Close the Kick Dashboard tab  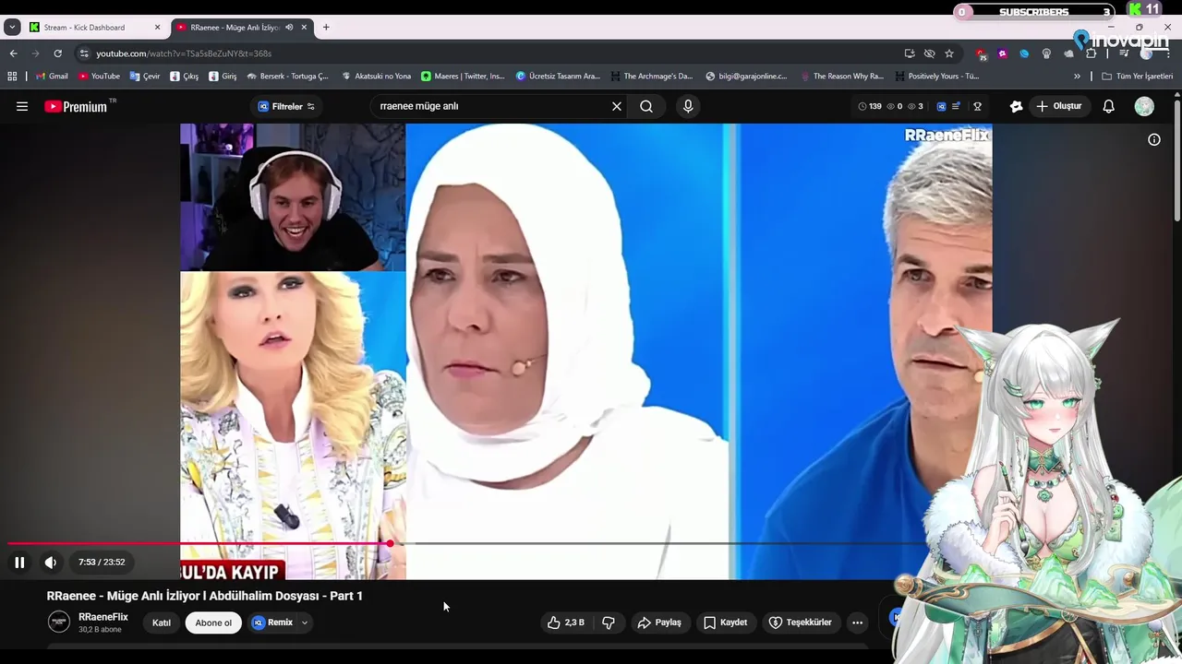157,28
